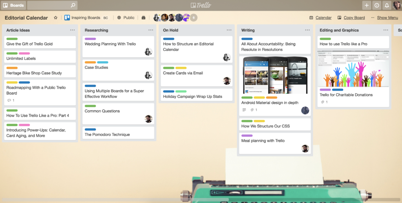This screenshot has height=203, width=402.
Task: Click avatar on Create Cards via Email card
Action: pyautogui.click(x=227, y=81)
